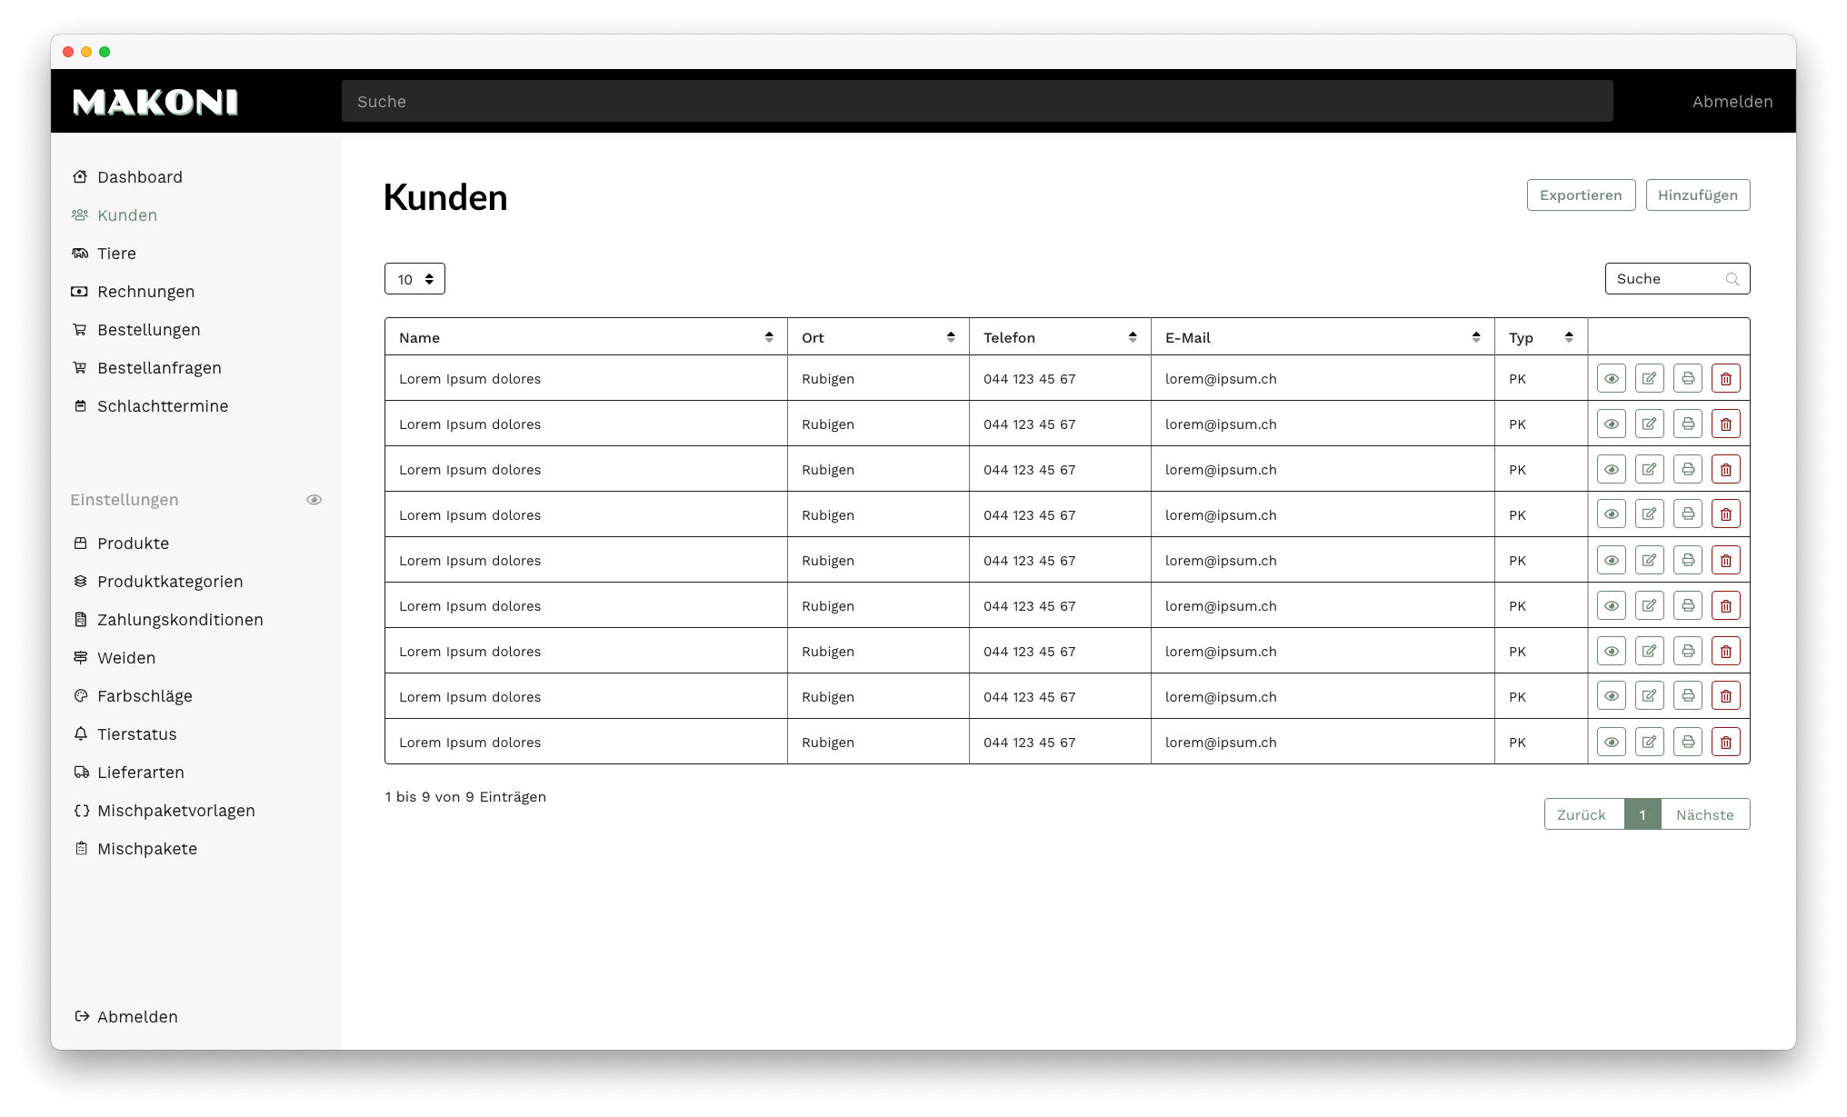1847x1117 pixels.
Task: Sort table by Telefon column arrows
Action: [1133, 337]
